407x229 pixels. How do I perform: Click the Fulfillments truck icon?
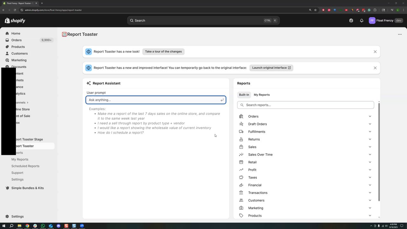click(x=241, y=132)
